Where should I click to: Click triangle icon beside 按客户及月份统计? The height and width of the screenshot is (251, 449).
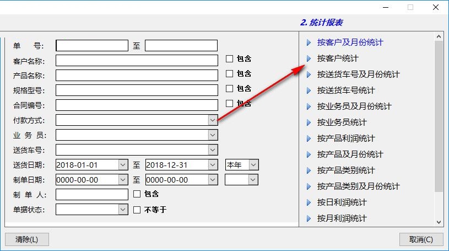click(309, 42)
